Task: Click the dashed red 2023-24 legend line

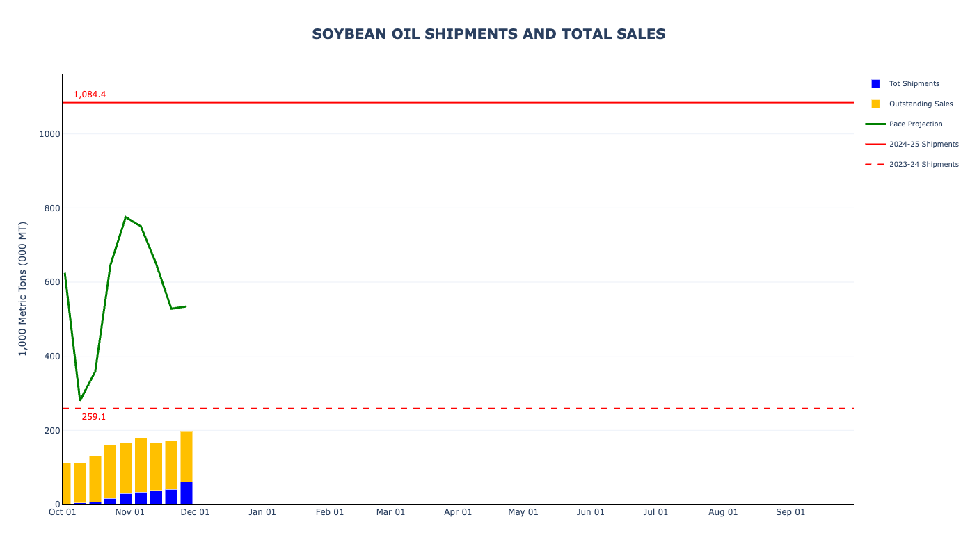Action: pos(875,164)
